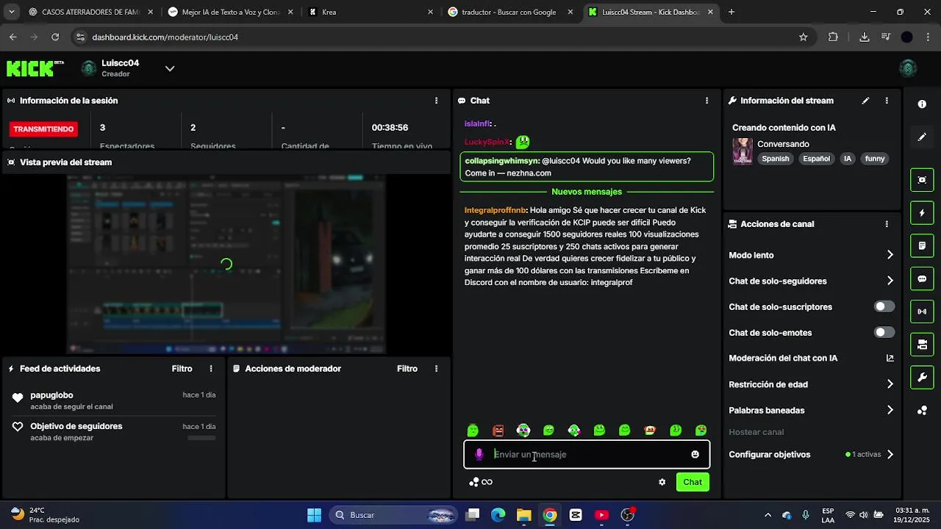
Task: Edit stream info with the pencil icon
Action: coord(865,101)
